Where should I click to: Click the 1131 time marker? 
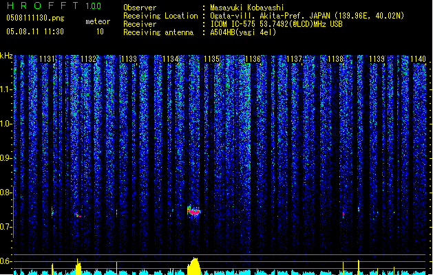click(x=47, y=58)
